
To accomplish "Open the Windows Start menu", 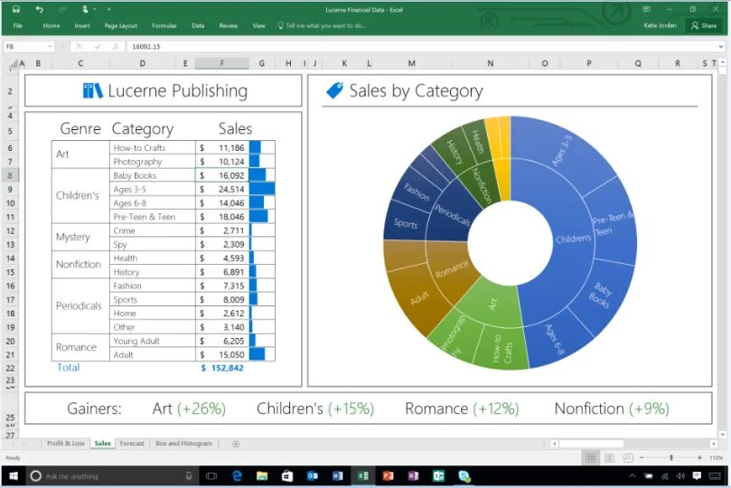I will pos(14,476).
